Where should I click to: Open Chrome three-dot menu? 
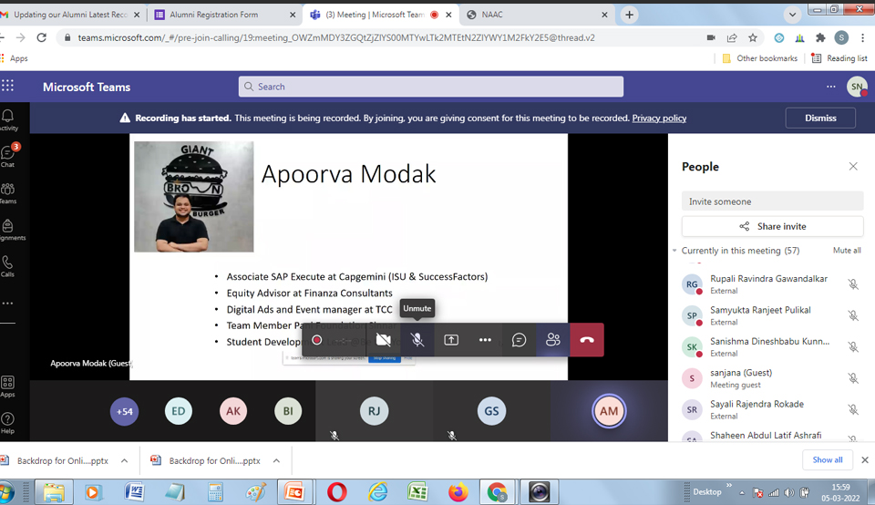click(863, 37)
